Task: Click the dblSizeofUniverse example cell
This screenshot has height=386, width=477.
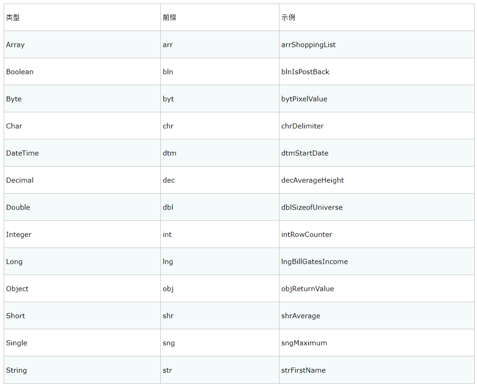Action: click(x=312, y=207)
